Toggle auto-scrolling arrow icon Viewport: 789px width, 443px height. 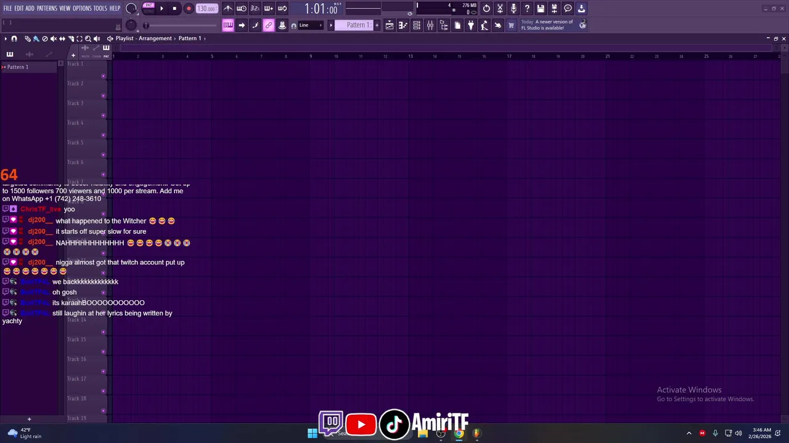coord(242,25)
